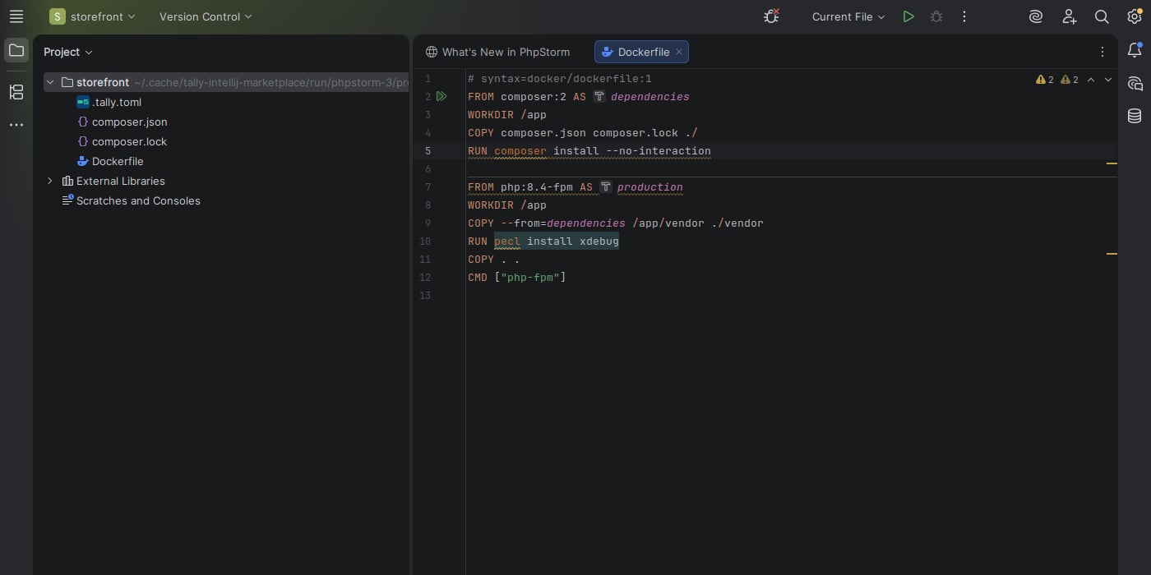Click the stage name hint before production
Image resolution: width=1151 pixels, height=575 pixels.
[x=606, y=186]
